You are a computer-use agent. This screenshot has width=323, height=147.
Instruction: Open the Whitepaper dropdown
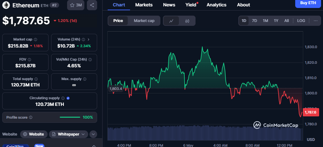(x=68, y=134)
